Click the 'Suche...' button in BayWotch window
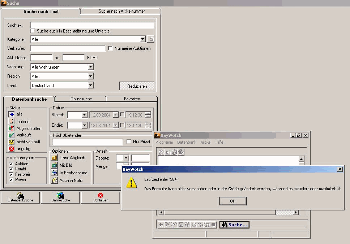Viewport: 350px width, 244px height. (234, 225)
